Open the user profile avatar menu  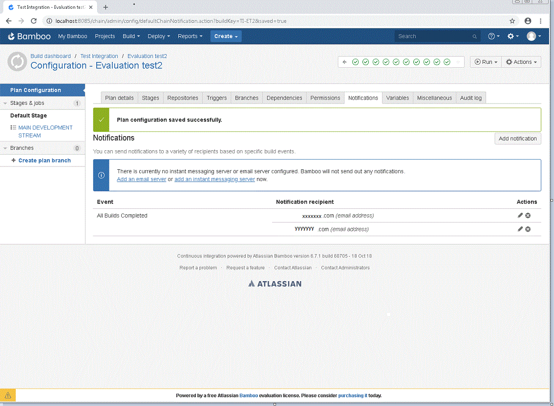(533, 37)
